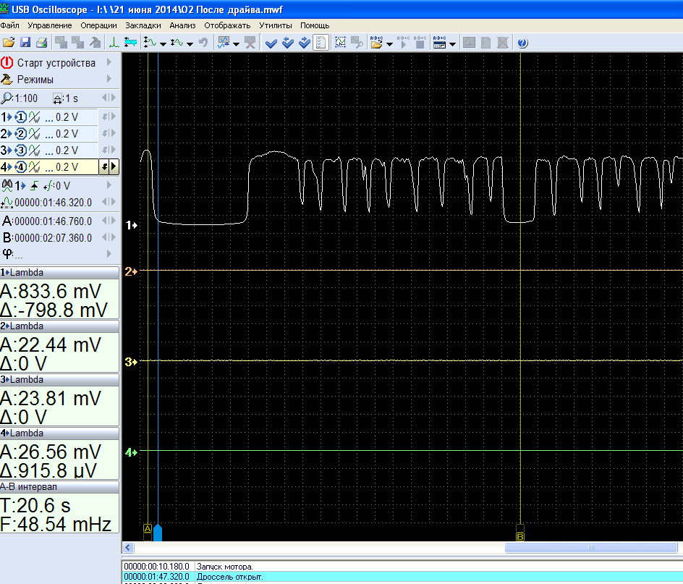Toggle channel 1 enable indicator in left panel
This screenshot has height=584, width=683.
coord(21,117)
